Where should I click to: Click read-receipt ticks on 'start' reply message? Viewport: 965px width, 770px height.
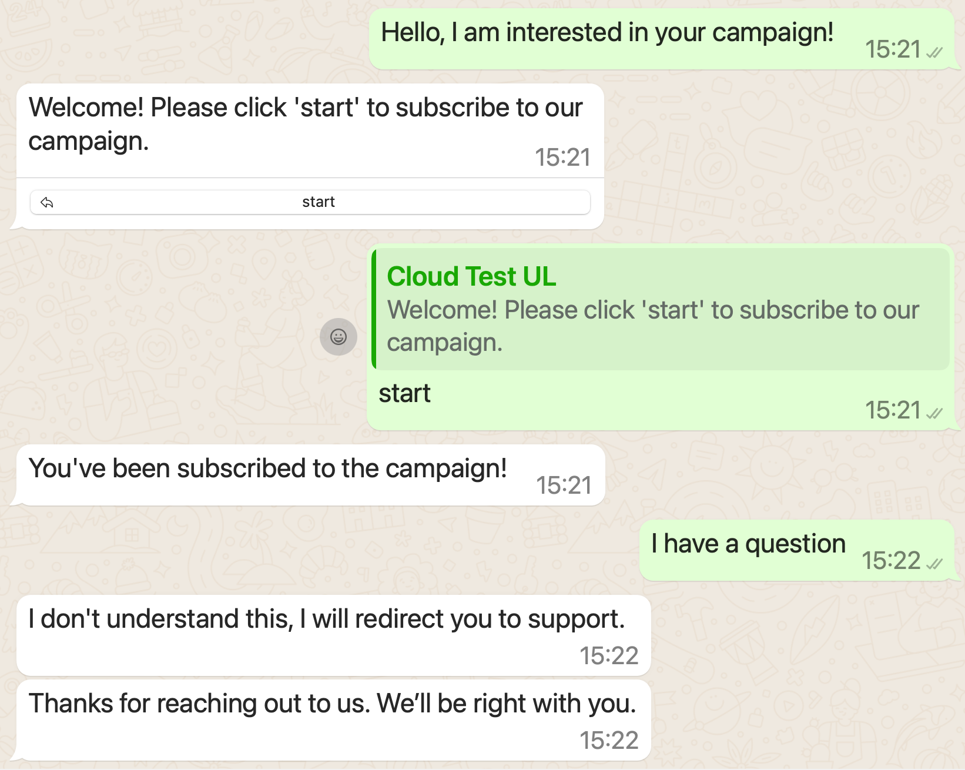(x=934, y=413)
